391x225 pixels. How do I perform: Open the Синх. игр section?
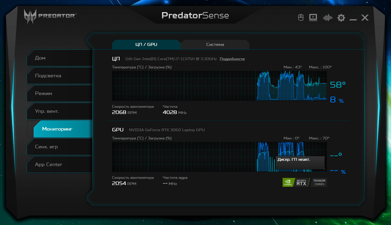pos(60,147)
